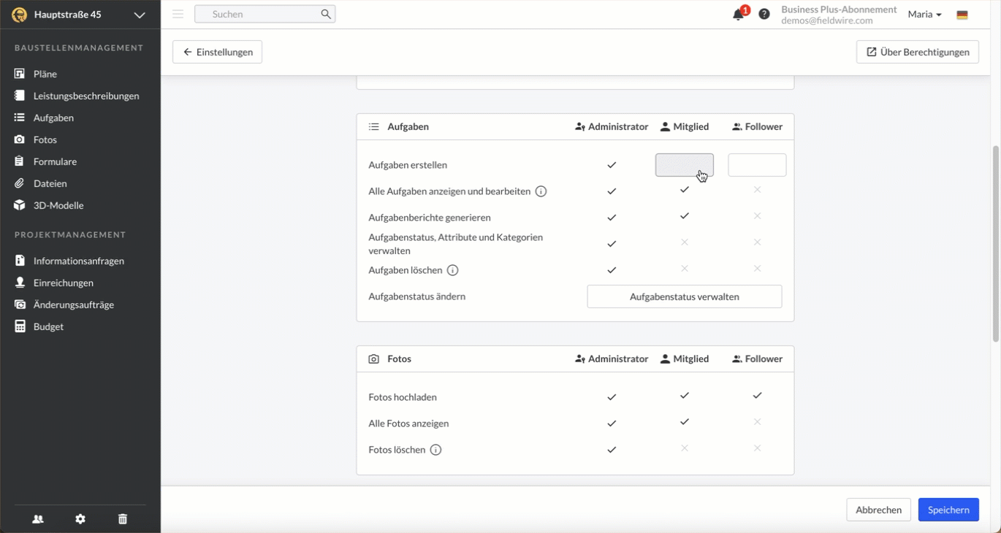The image size is (1001, 533).
Task: Open the settings gear in sidebar footer
Action: (x=80, y=519)
